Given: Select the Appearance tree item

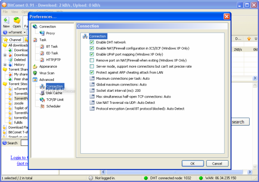Looking at the screenshot, I should 48,66.
